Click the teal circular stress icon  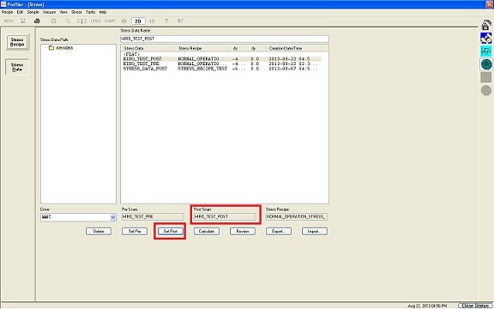(486, 64)
